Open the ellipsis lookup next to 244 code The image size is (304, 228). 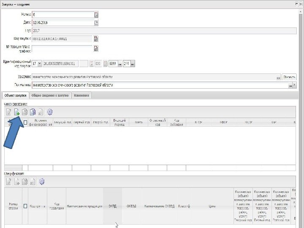(133, 64)
